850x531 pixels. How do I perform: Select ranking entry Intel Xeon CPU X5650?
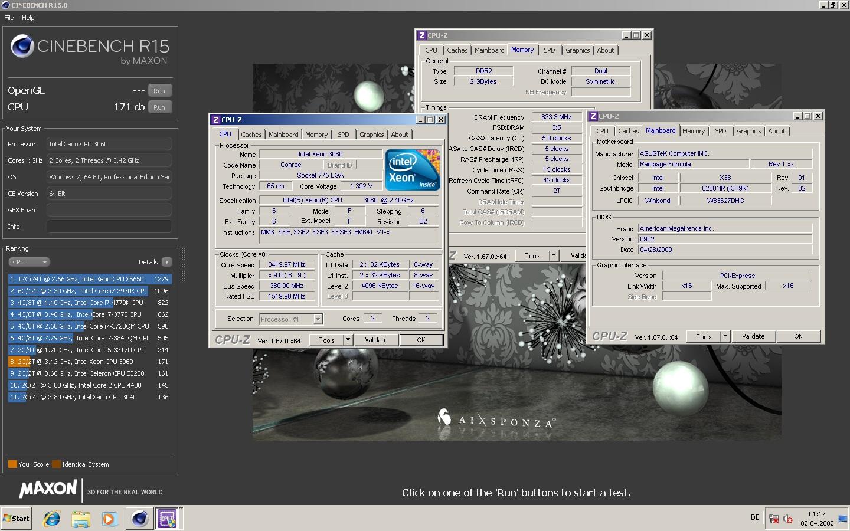click(90, 279)
